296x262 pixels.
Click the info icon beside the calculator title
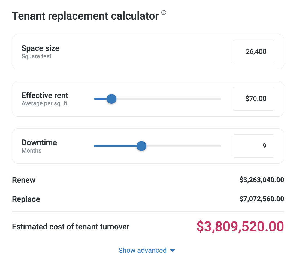pos(164,13)
